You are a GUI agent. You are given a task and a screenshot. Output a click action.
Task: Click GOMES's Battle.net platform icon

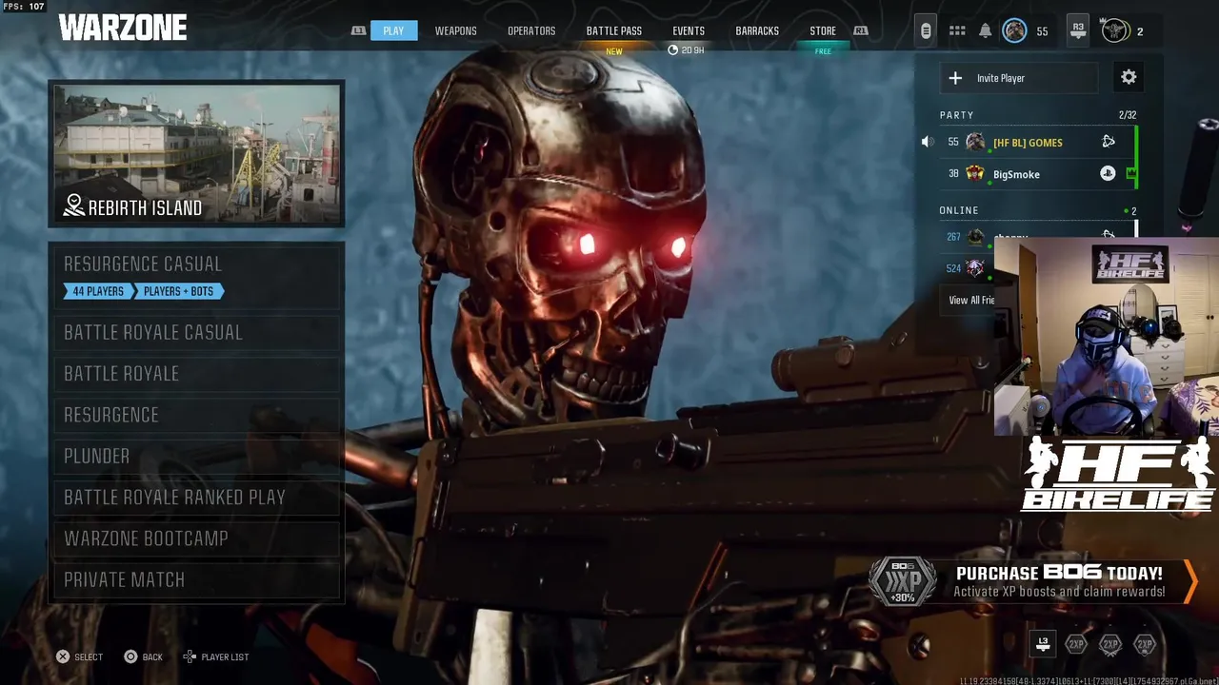[x=1109, y=142]
